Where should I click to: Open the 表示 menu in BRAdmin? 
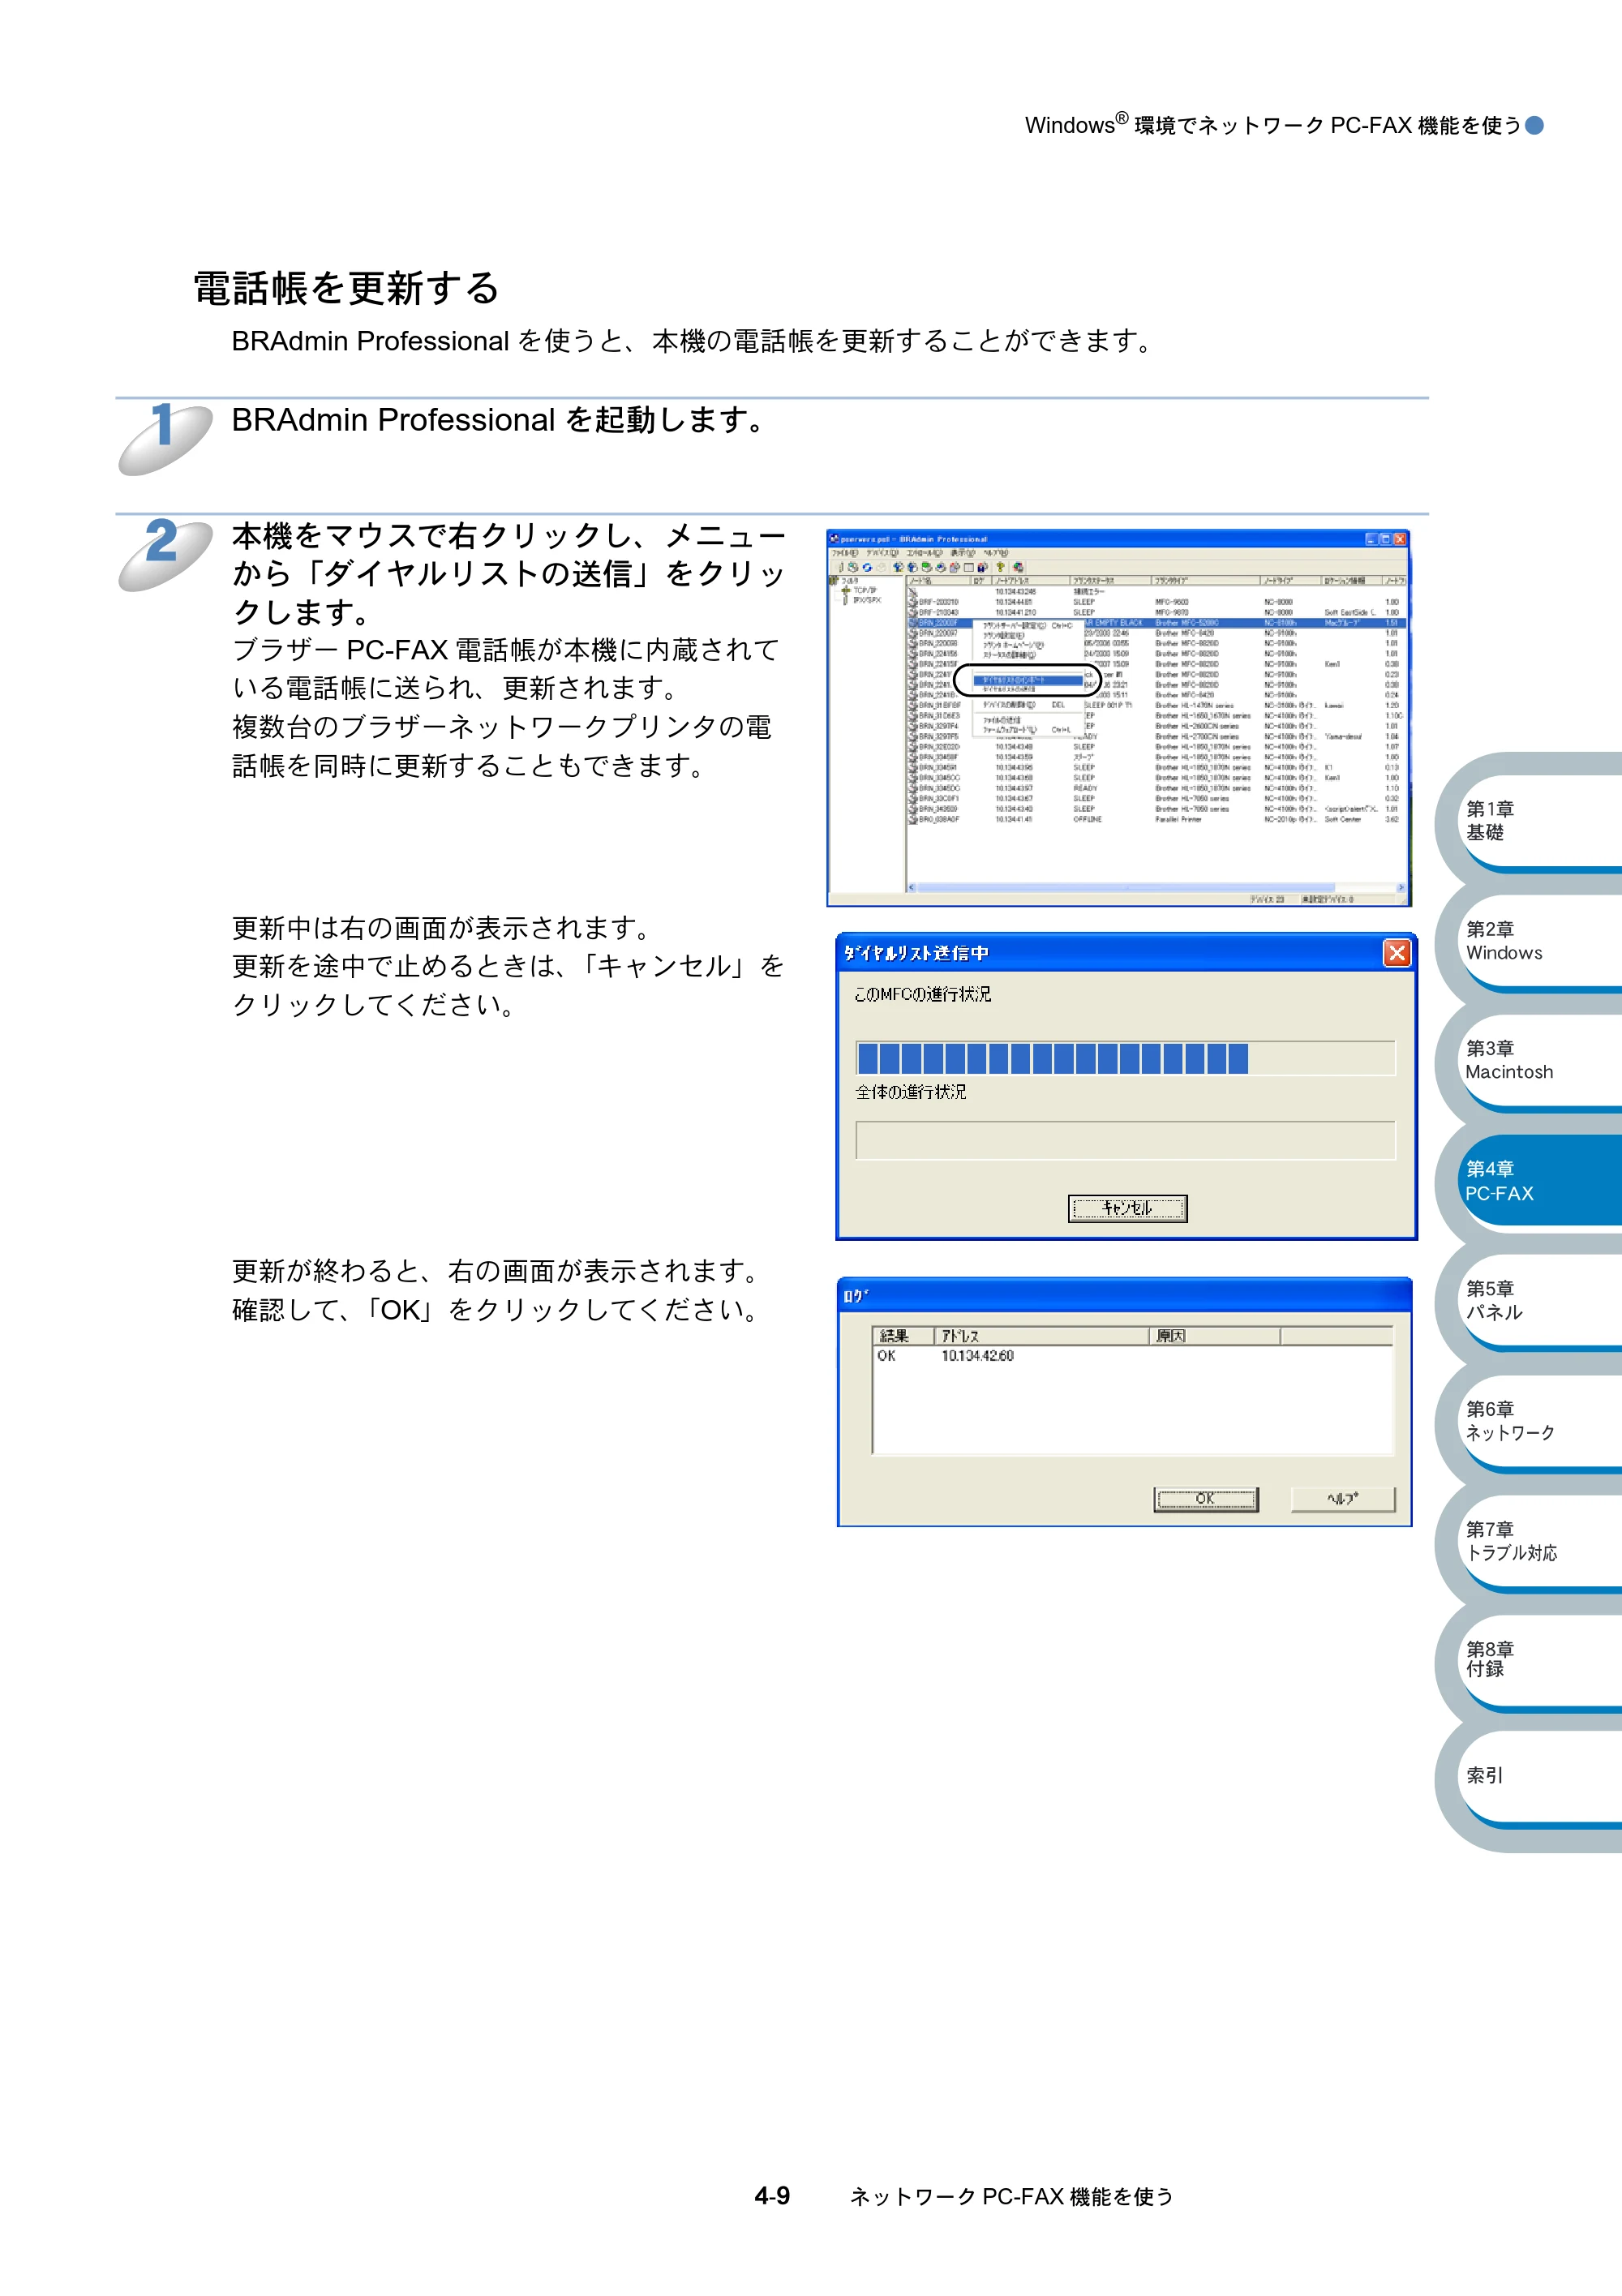tap(963, 553)
